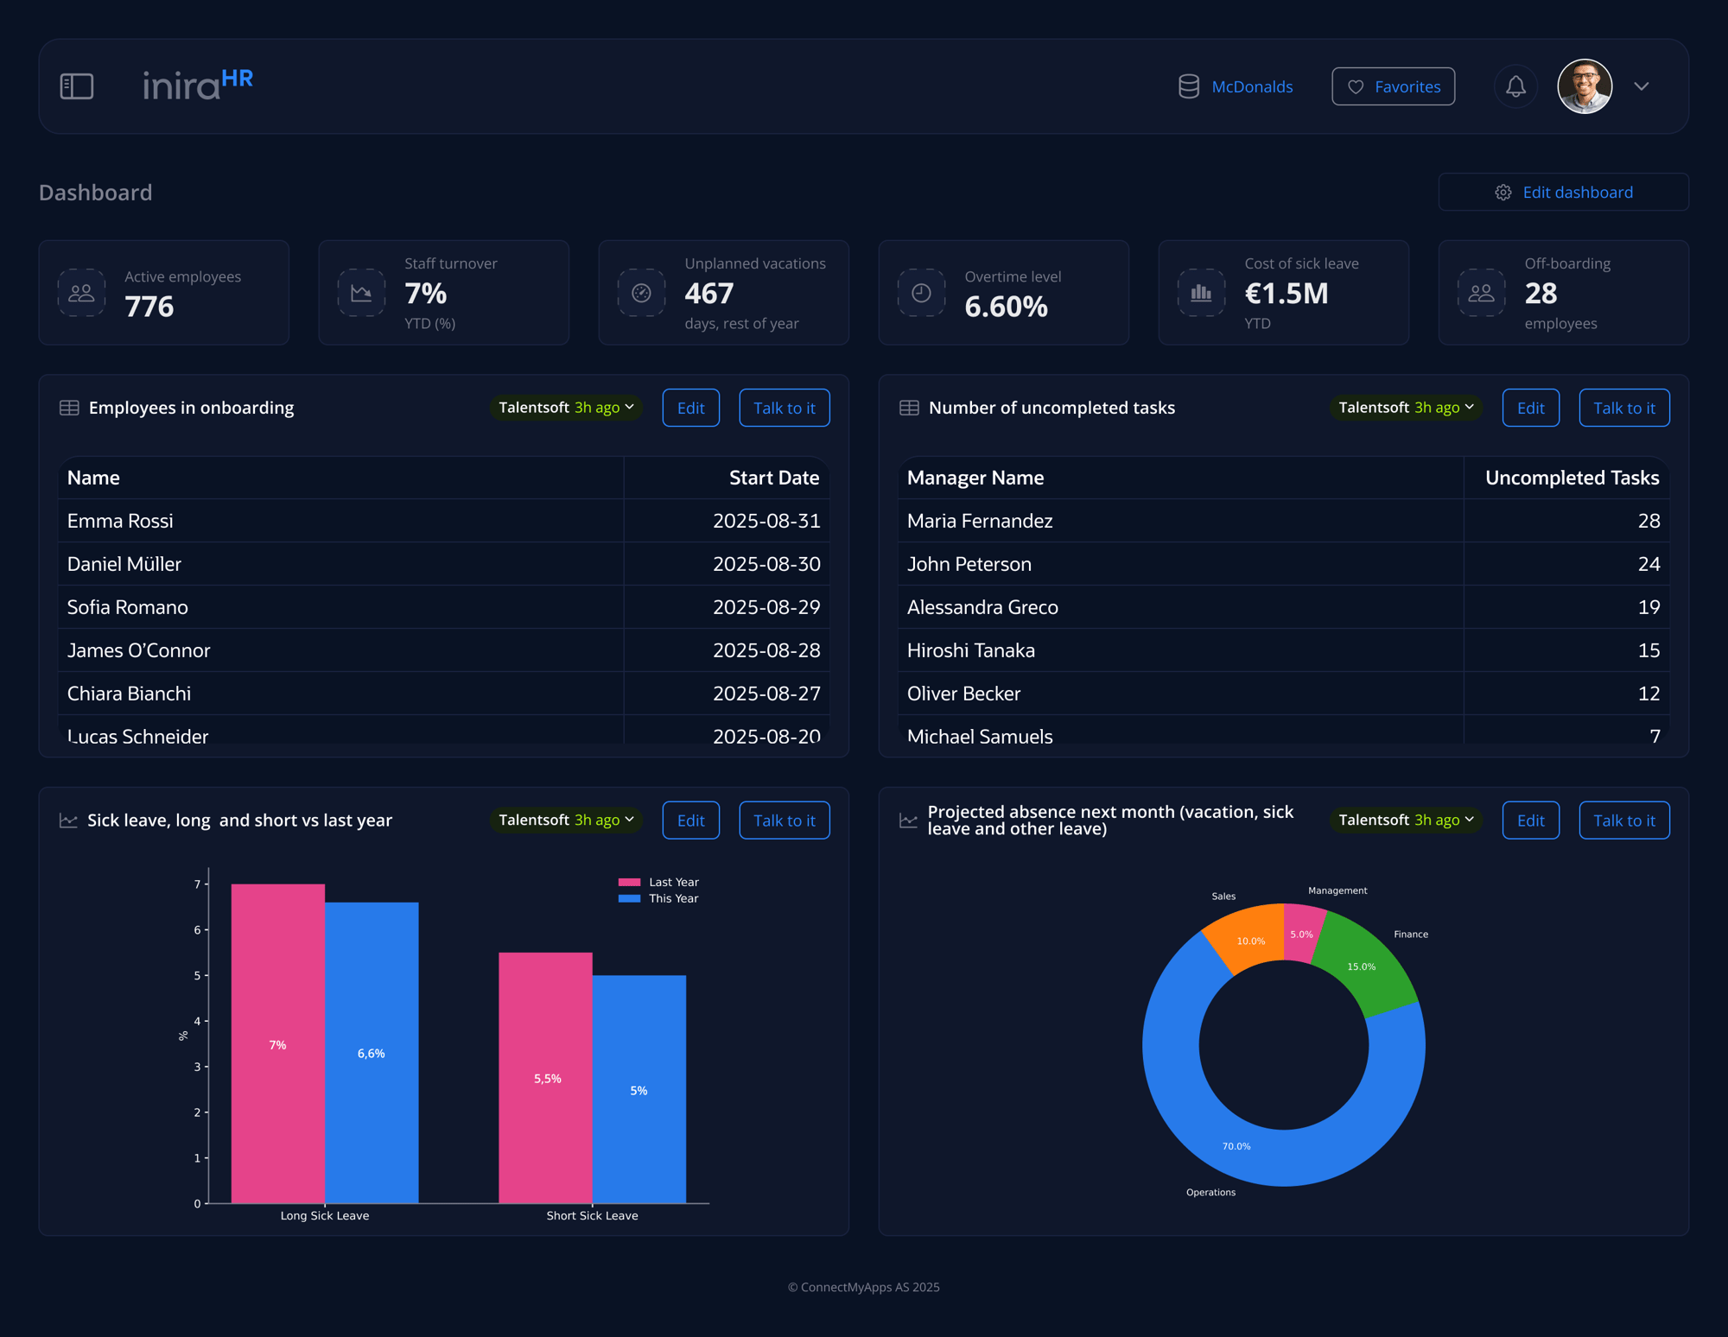This screenshot has width=1728, height=1337.
Task: Click the Overtime level clock icon
Action: pos(921,293)
